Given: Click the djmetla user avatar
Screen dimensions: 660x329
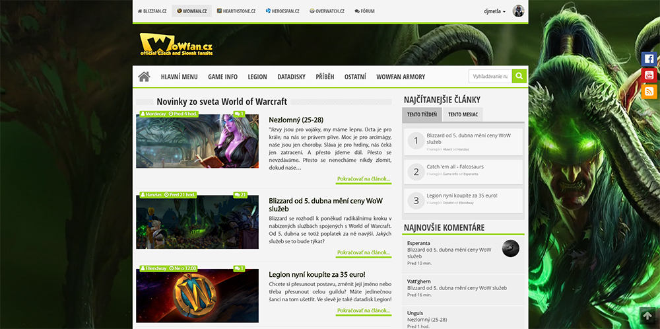Looking at the screenshot, I should (x=519, y=11).
